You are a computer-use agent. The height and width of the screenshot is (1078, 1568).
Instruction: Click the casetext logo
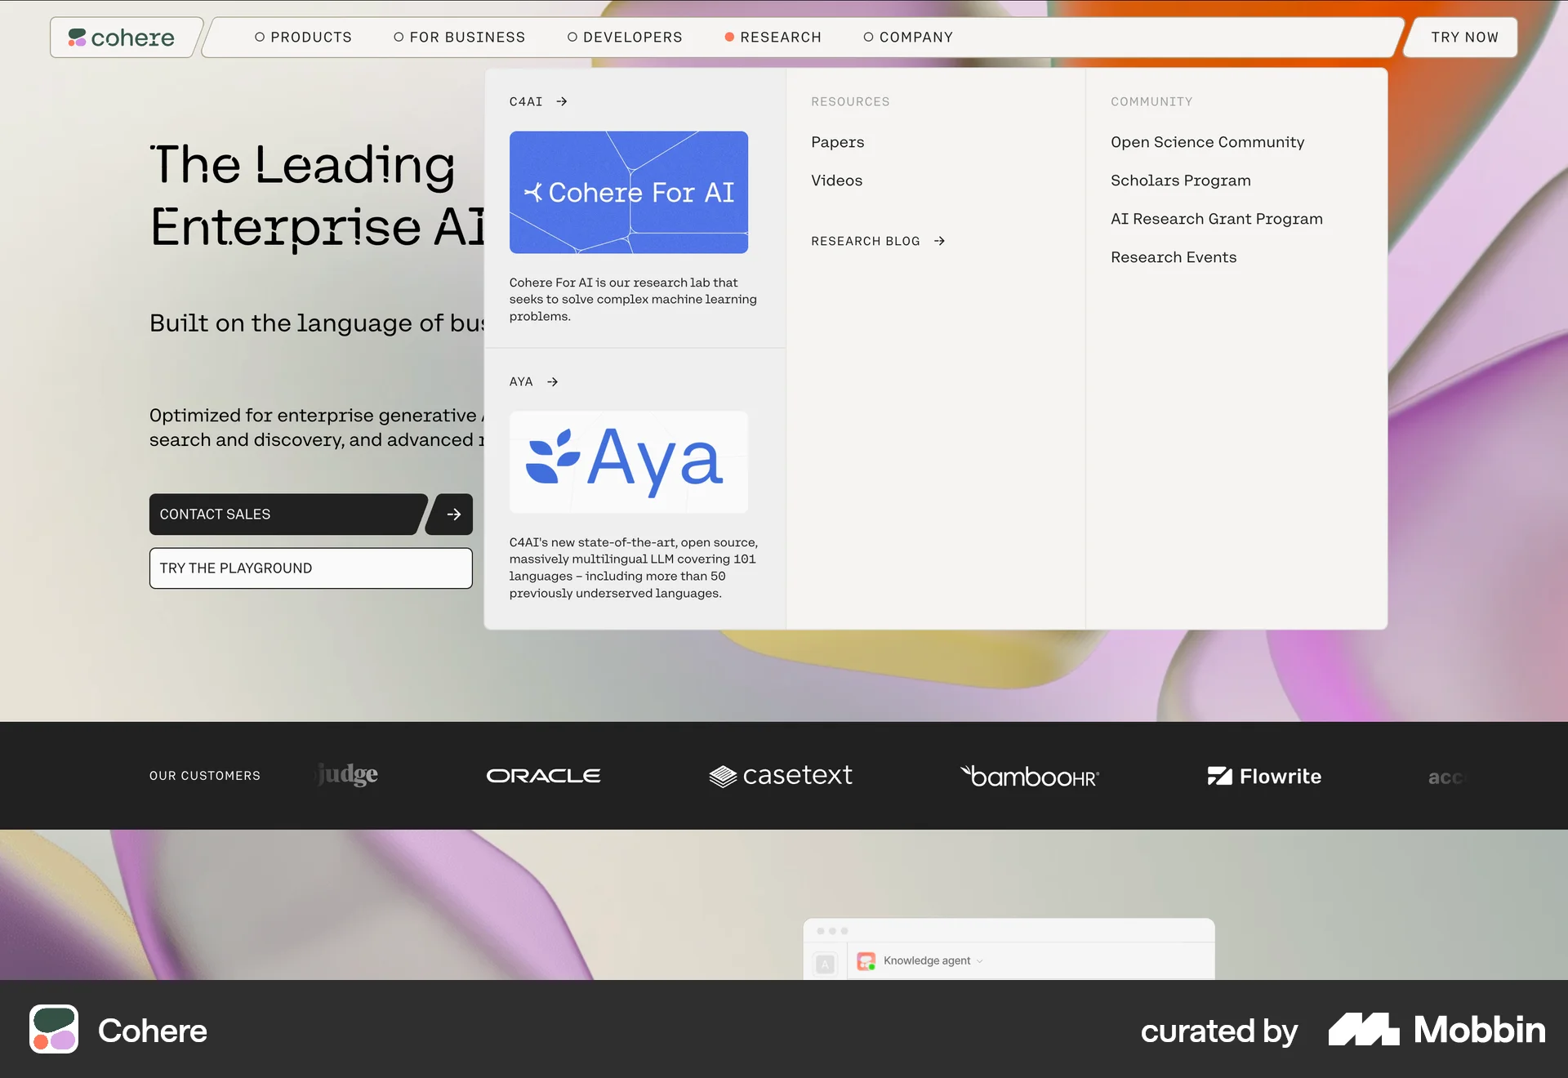click(x=780, y=776)
